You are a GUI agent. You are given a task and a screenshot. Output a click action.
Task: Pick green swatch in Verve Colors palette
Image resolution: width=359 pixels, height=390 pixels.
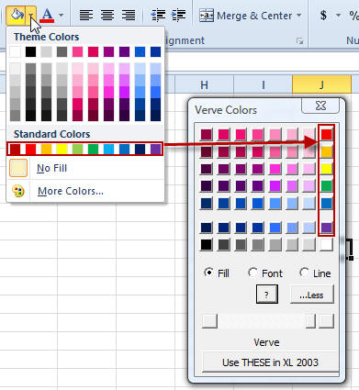pyautogui.click(x=327, y=186)
